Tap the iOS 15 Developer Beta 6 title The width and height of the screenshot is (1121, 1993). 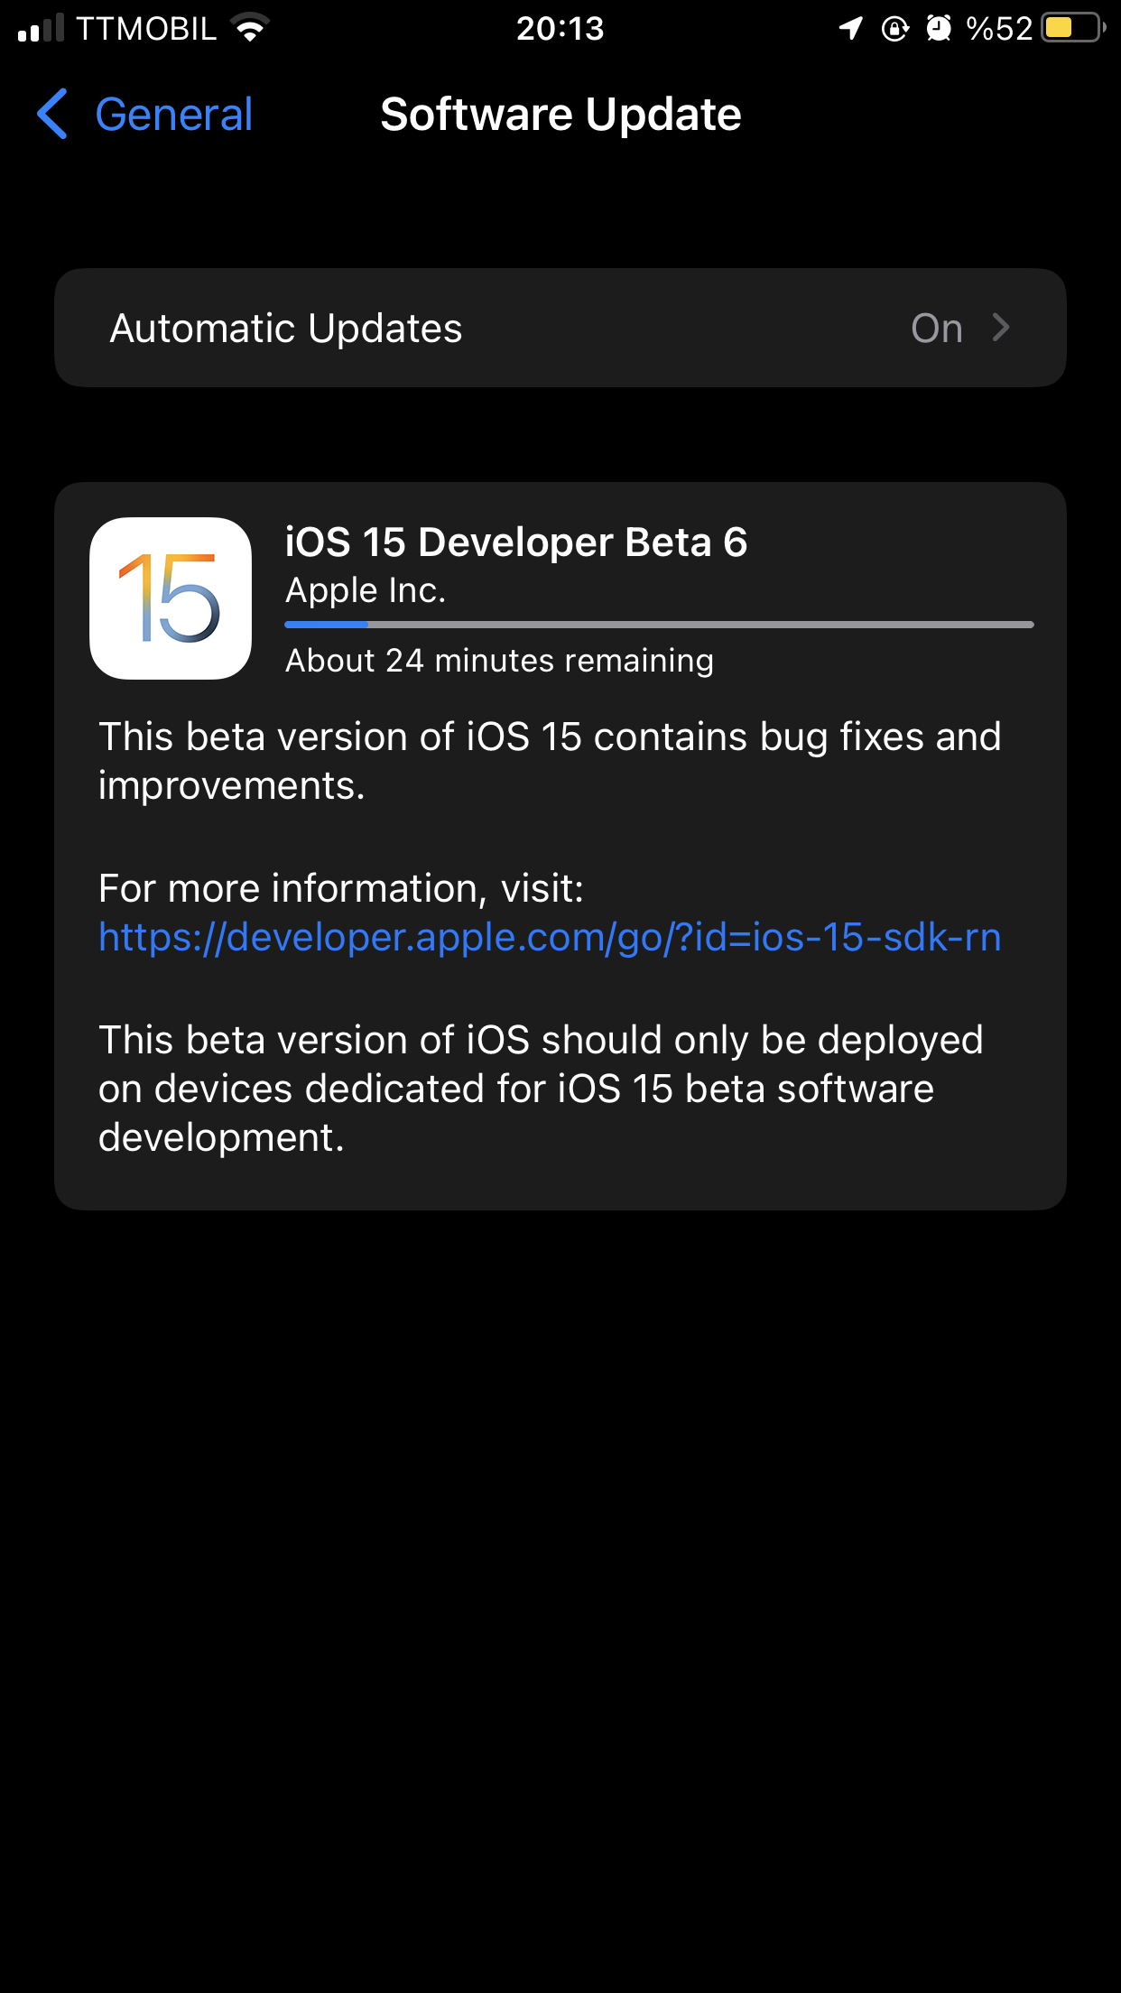(516, 542)
